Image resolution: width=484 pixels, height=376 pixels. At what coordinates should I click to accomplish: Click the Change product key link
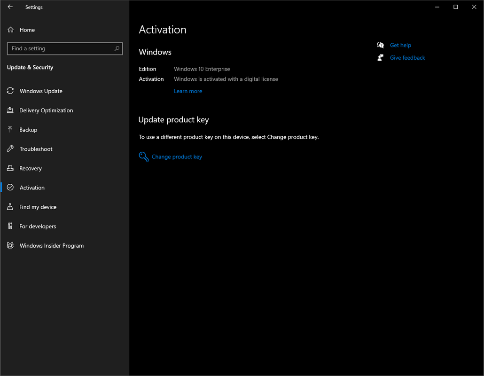point(177,157)
